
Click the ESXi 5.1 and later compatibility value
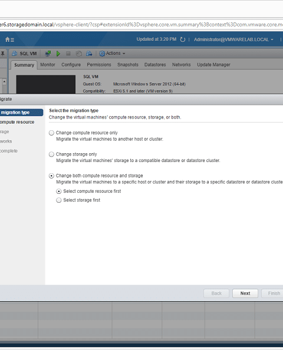[143, 91]
